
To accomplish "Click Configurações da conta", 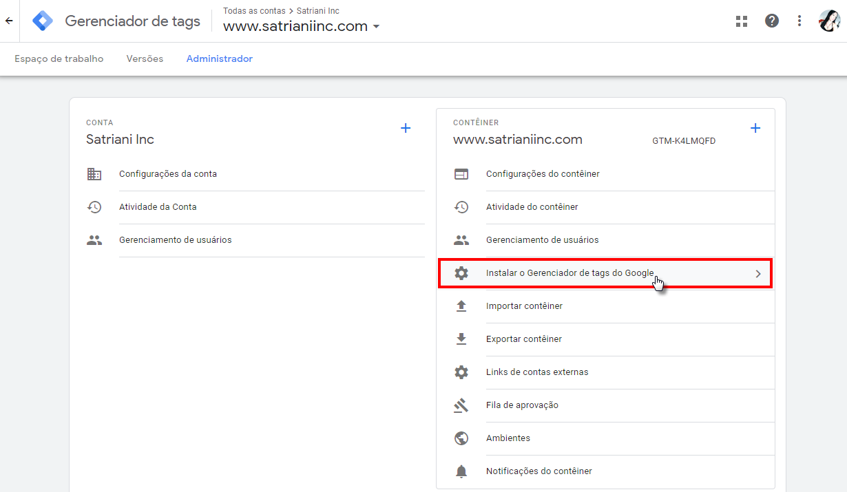I will pos(168,173).
